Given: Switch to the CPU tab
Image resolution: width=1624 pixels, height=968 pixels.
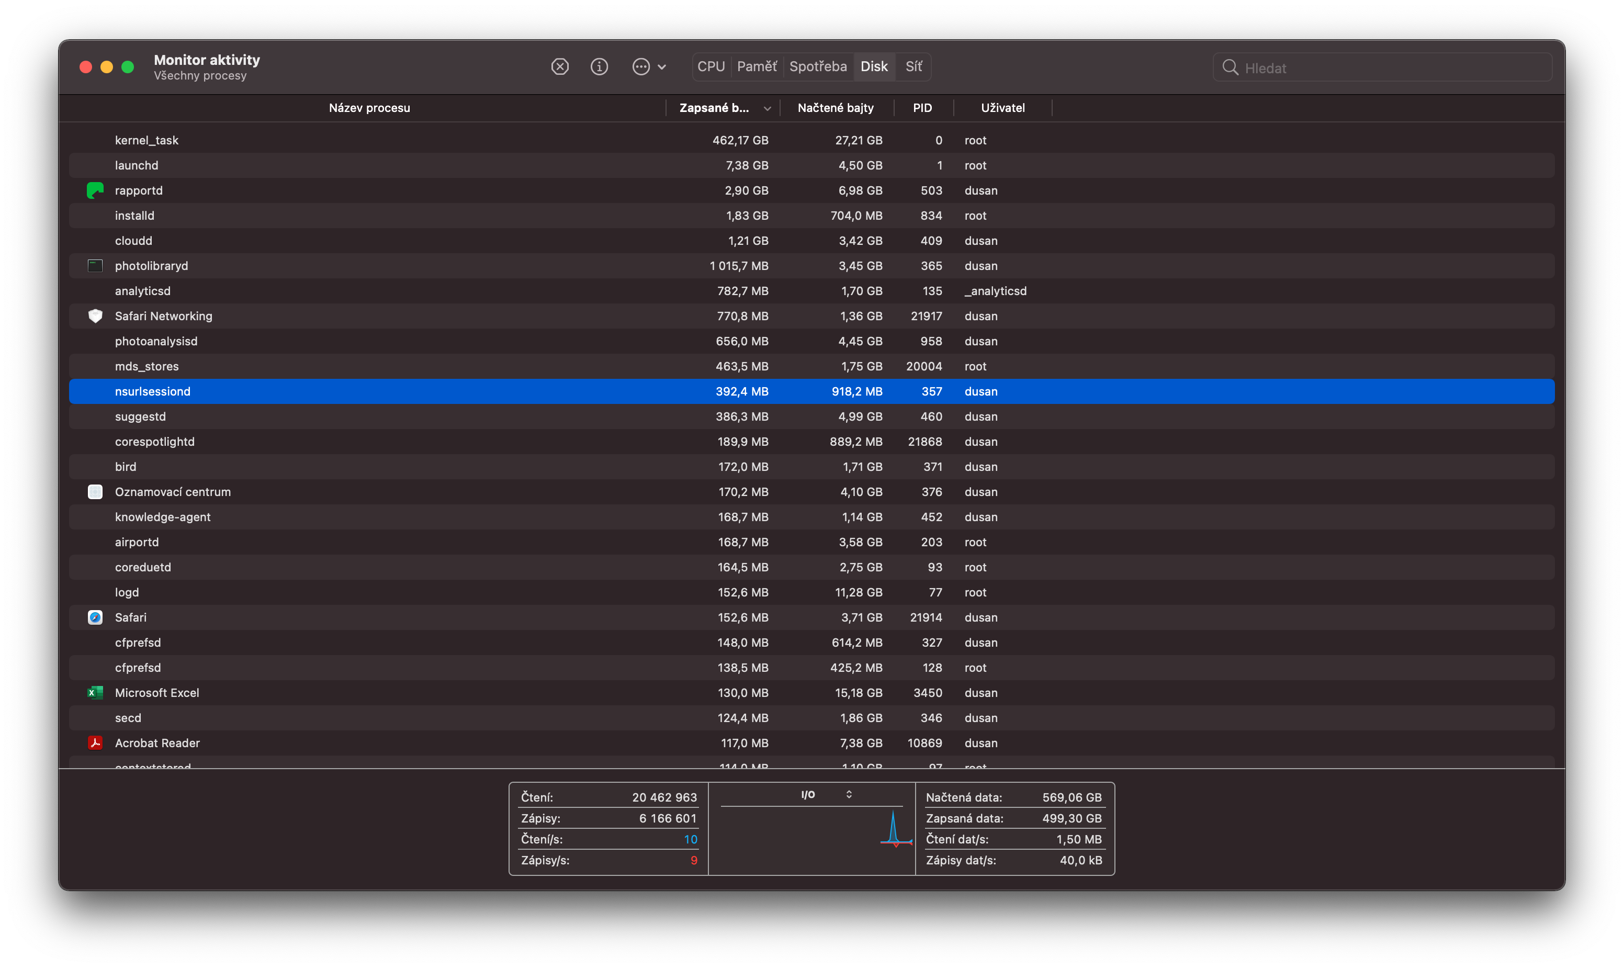Looking at the screenshot, I should (x=711, y=66).
